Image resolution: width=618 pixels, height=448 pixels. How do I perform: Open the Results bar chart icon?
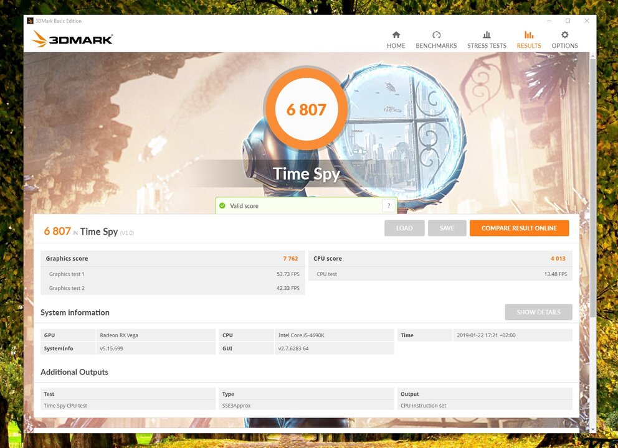click(x=529, y=35)
